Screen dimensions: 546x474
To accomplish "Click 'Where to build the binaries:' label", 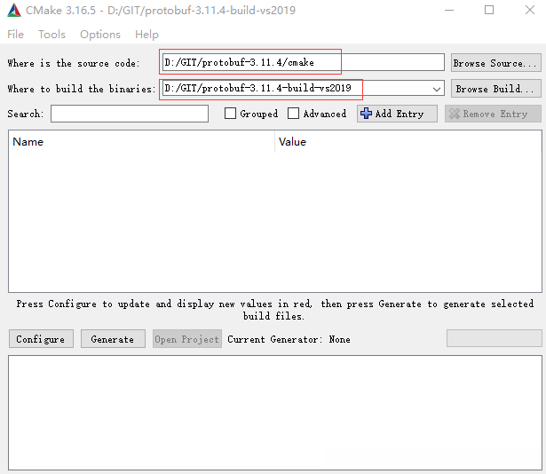I will click(81, 89).
